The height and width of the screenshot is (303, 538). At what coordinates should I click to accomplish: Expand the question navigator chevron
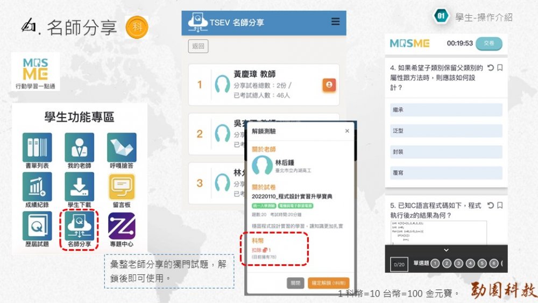click(446, 250)
